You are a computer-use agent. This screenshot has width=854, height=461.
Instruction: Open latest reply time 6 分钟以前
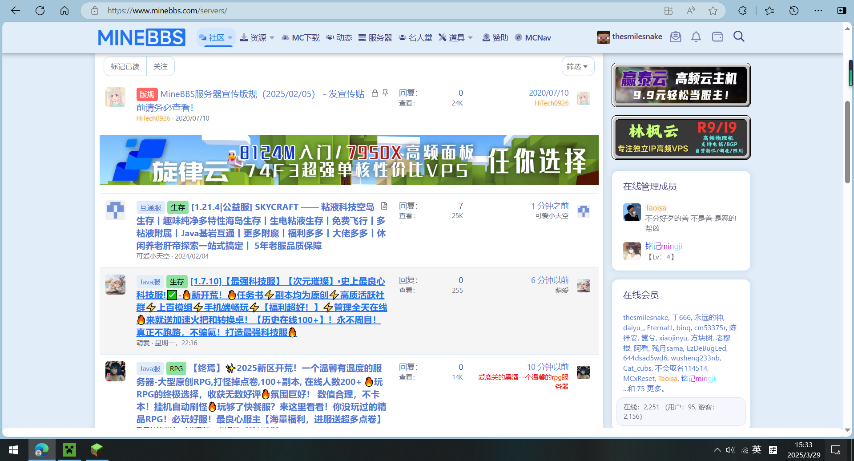pos(550,280)
